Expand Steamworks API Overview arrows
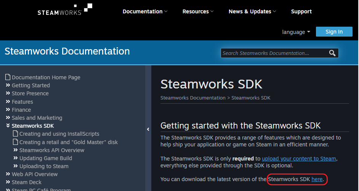The height and width of the screenshot is (191, 359). (16, 150)
